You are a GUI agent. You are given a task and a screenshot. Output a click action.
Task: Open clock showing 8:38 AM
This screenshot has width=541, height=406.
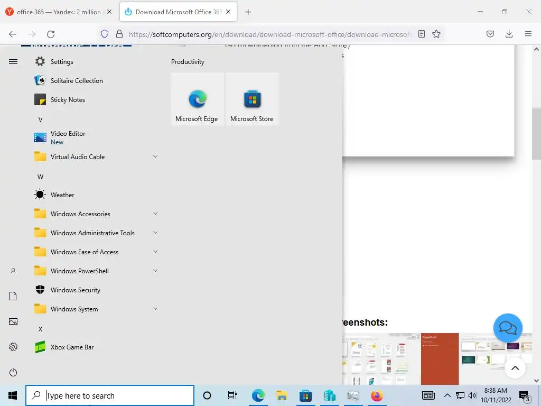(496, 395)
